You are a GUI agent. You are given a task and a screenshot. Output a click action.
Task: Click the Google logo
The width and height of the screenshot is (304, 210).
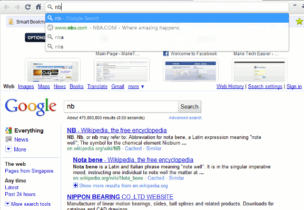click(x=31, y=107)
